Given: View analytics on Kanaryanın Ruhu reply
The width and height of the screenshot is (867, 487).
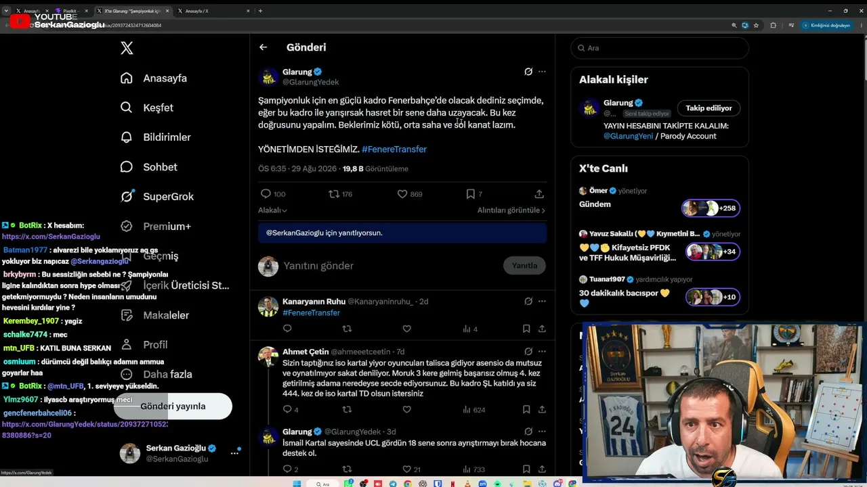Looking at the screenshot, I should click(470, 329).
